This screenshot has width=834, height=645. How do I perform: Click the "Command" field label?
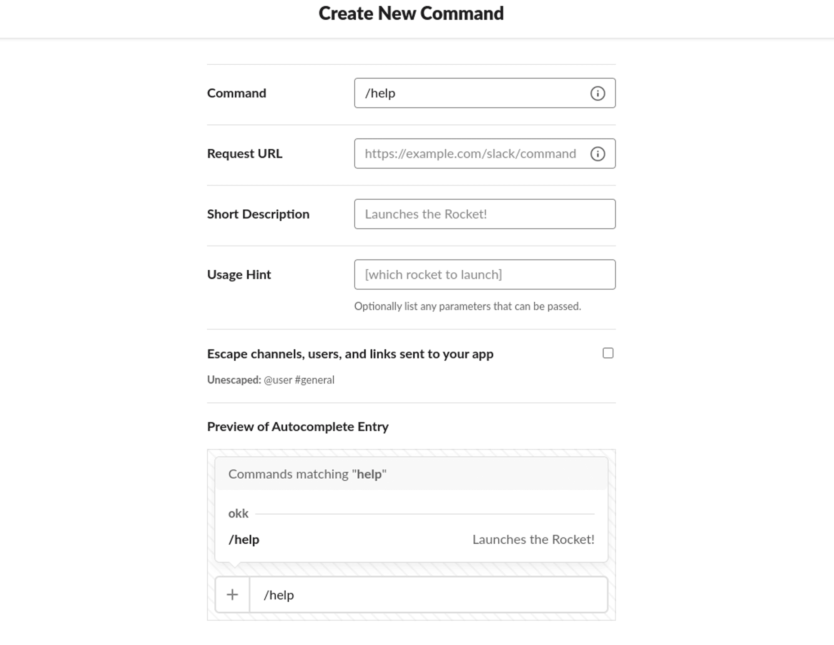tap(236, 93)
